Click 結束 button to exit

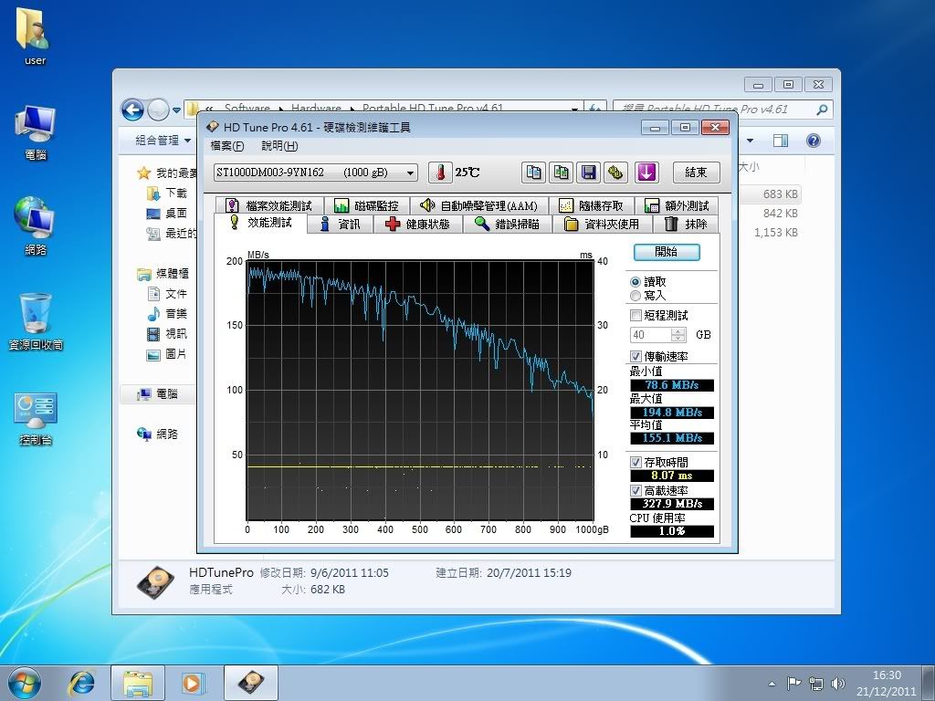696,173
